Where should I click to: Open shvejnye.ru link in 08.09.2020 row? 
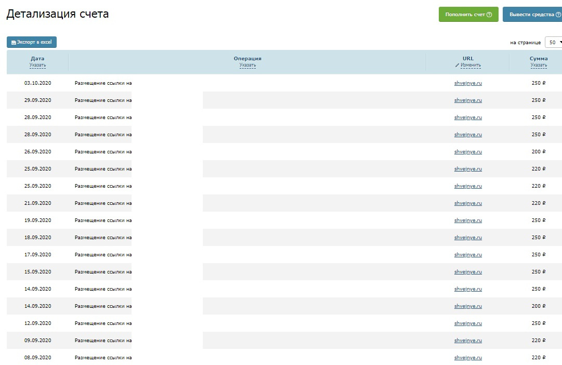coord(468,358)
